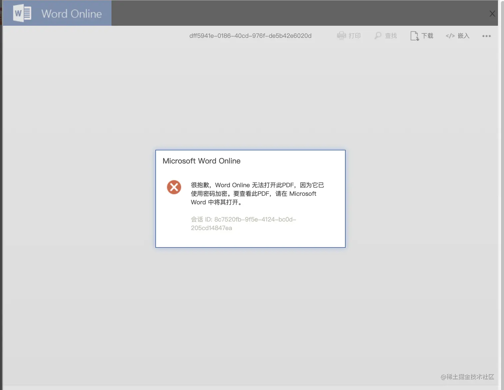
Task: Click the error line starting with 很抱歉
Action: pyautogui.click(x=257, y=185)
